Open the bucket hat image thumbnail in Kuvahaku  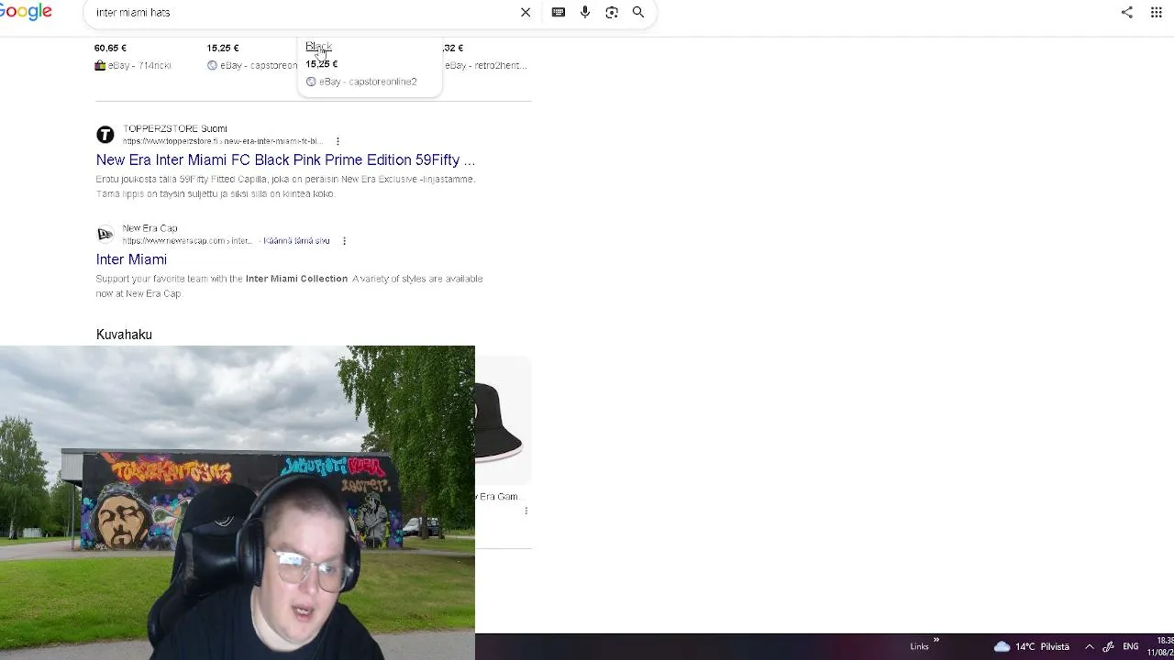click(x=501, y=423)
